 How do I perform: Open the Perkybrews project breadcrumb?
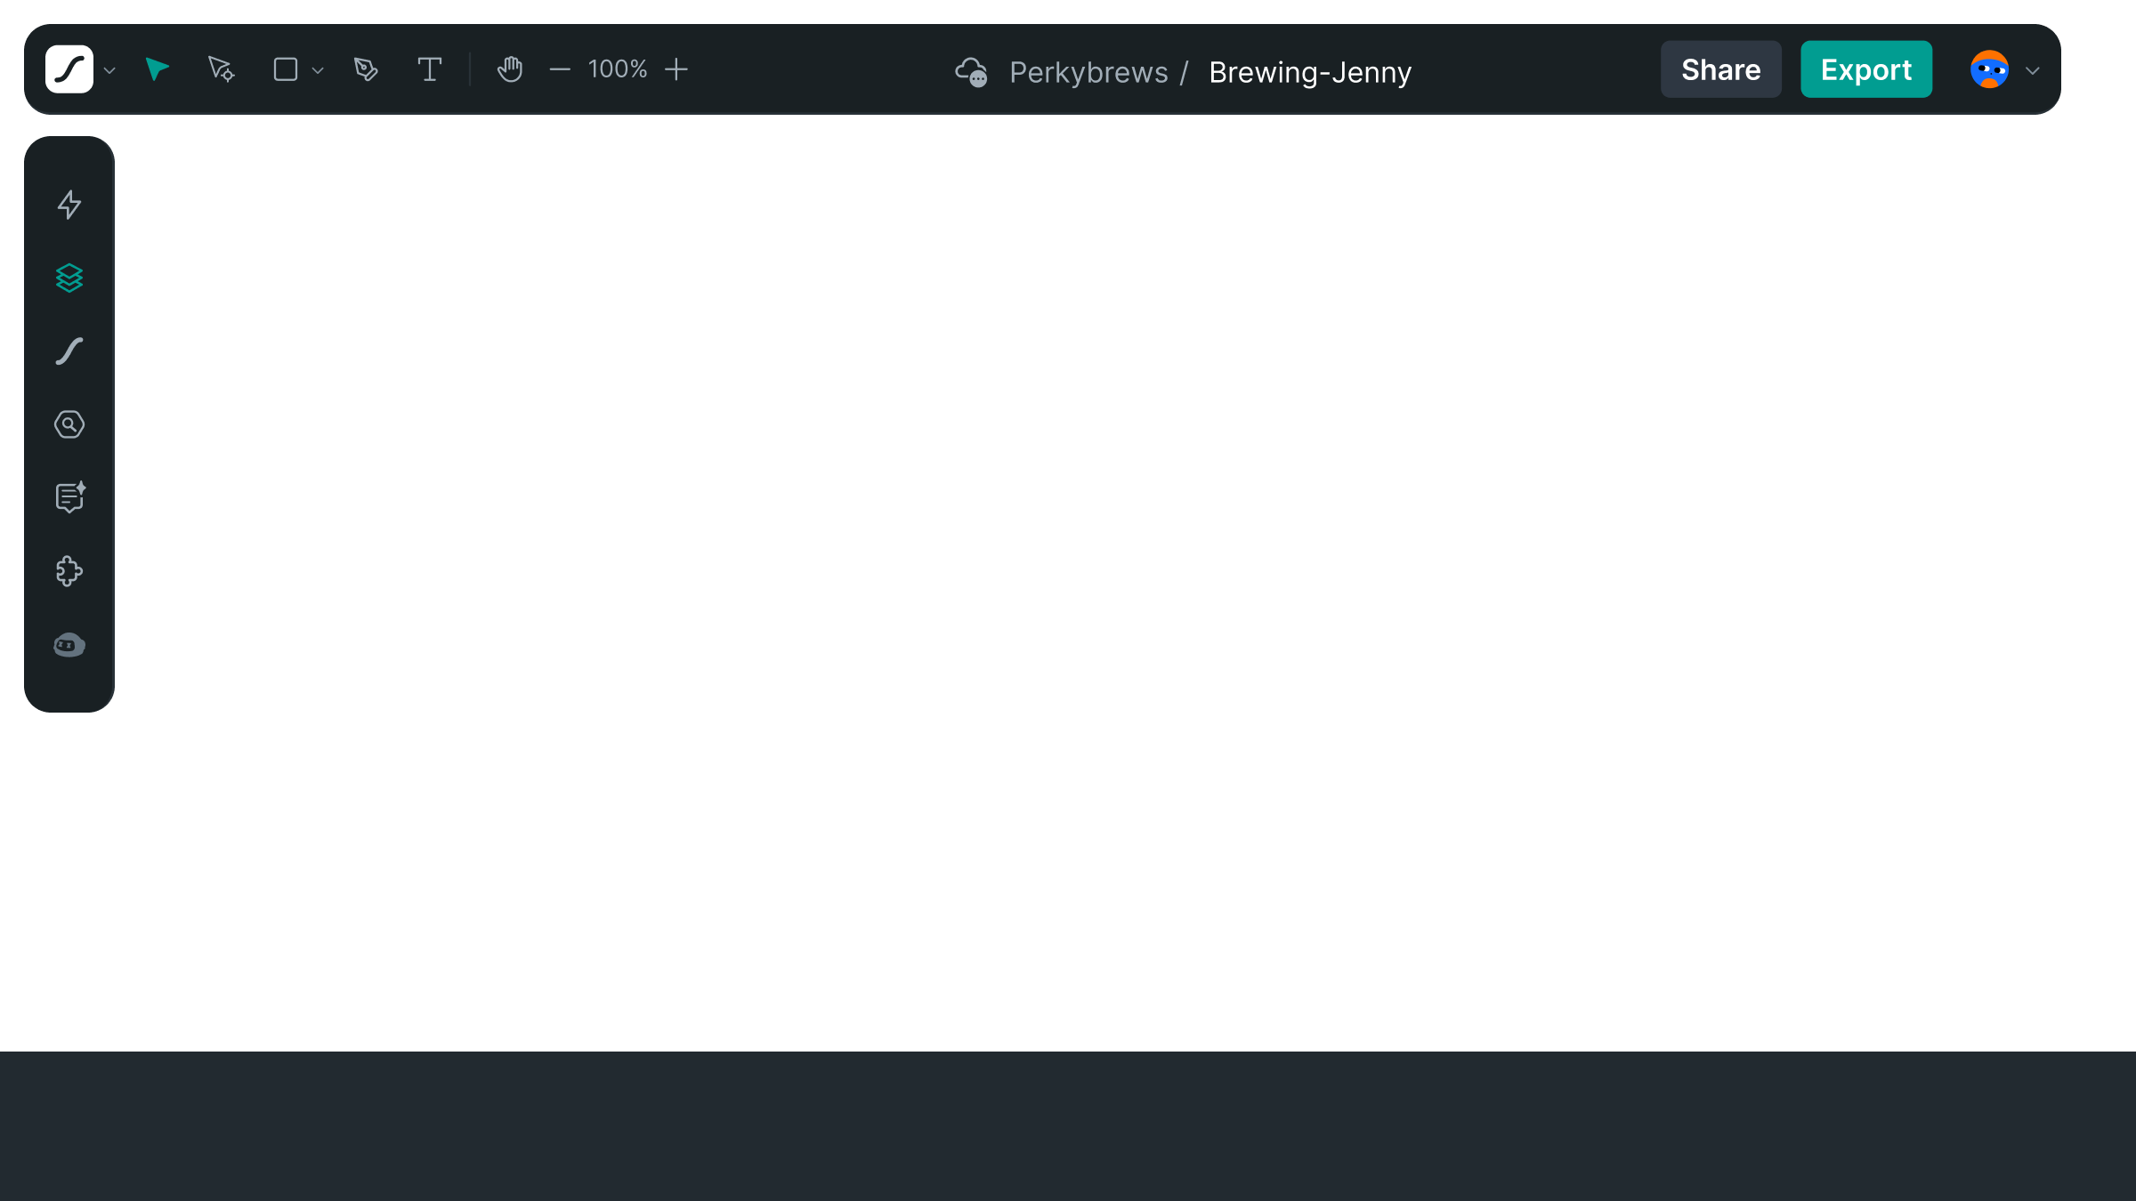(1088, 72)
